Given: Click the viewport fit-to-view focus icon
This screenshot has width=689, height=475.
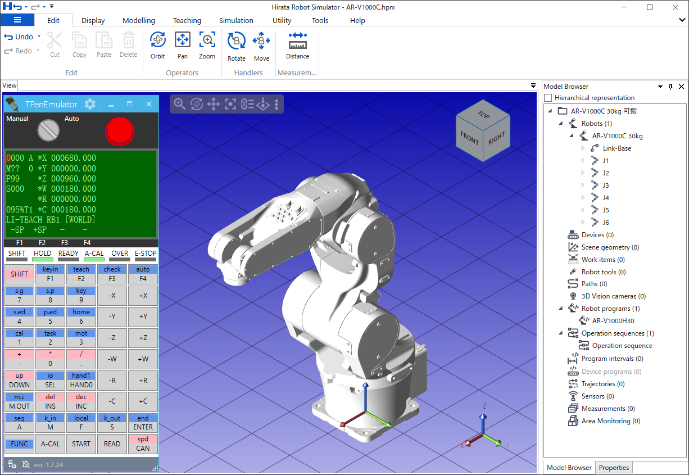Looking at the screenshot, I should point(230,104).
